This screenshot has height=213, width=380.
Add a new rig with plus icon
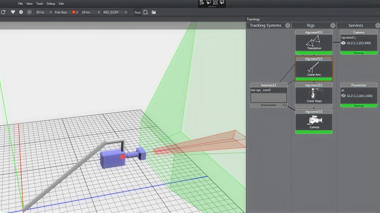tap(333, 25)
